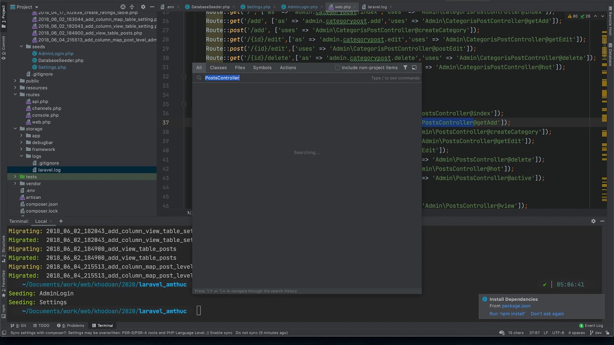The width and height of the screenshot is (614, 345).
Task: Select the Symbols tab in search popup
Action: pyautogui.click(x=262, y=68)
